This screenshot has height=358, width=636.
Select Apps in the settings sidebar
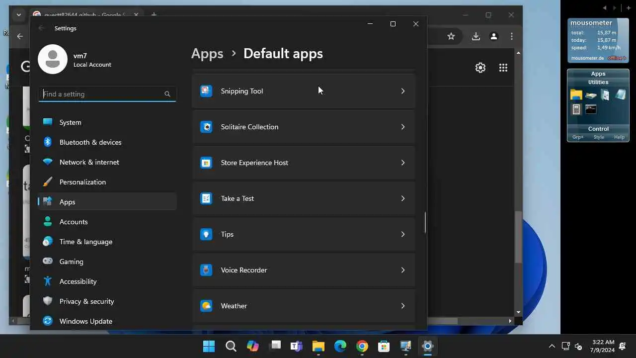(x=107, y=202)
